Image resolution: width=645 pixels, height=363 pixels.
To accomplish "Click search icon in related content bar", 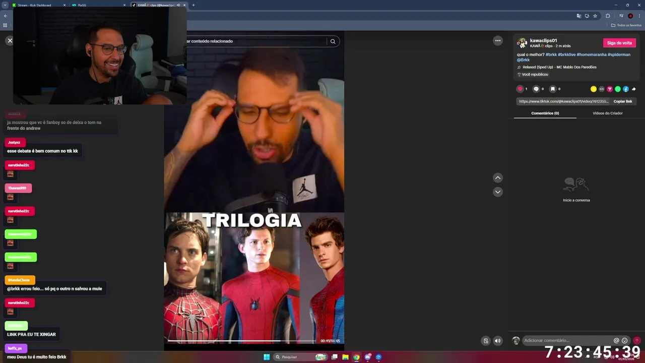I will pos(333,41).
